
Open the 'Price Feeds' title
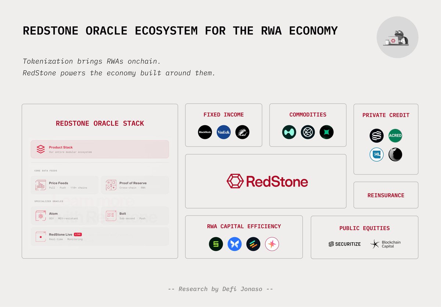pos(58,183)
